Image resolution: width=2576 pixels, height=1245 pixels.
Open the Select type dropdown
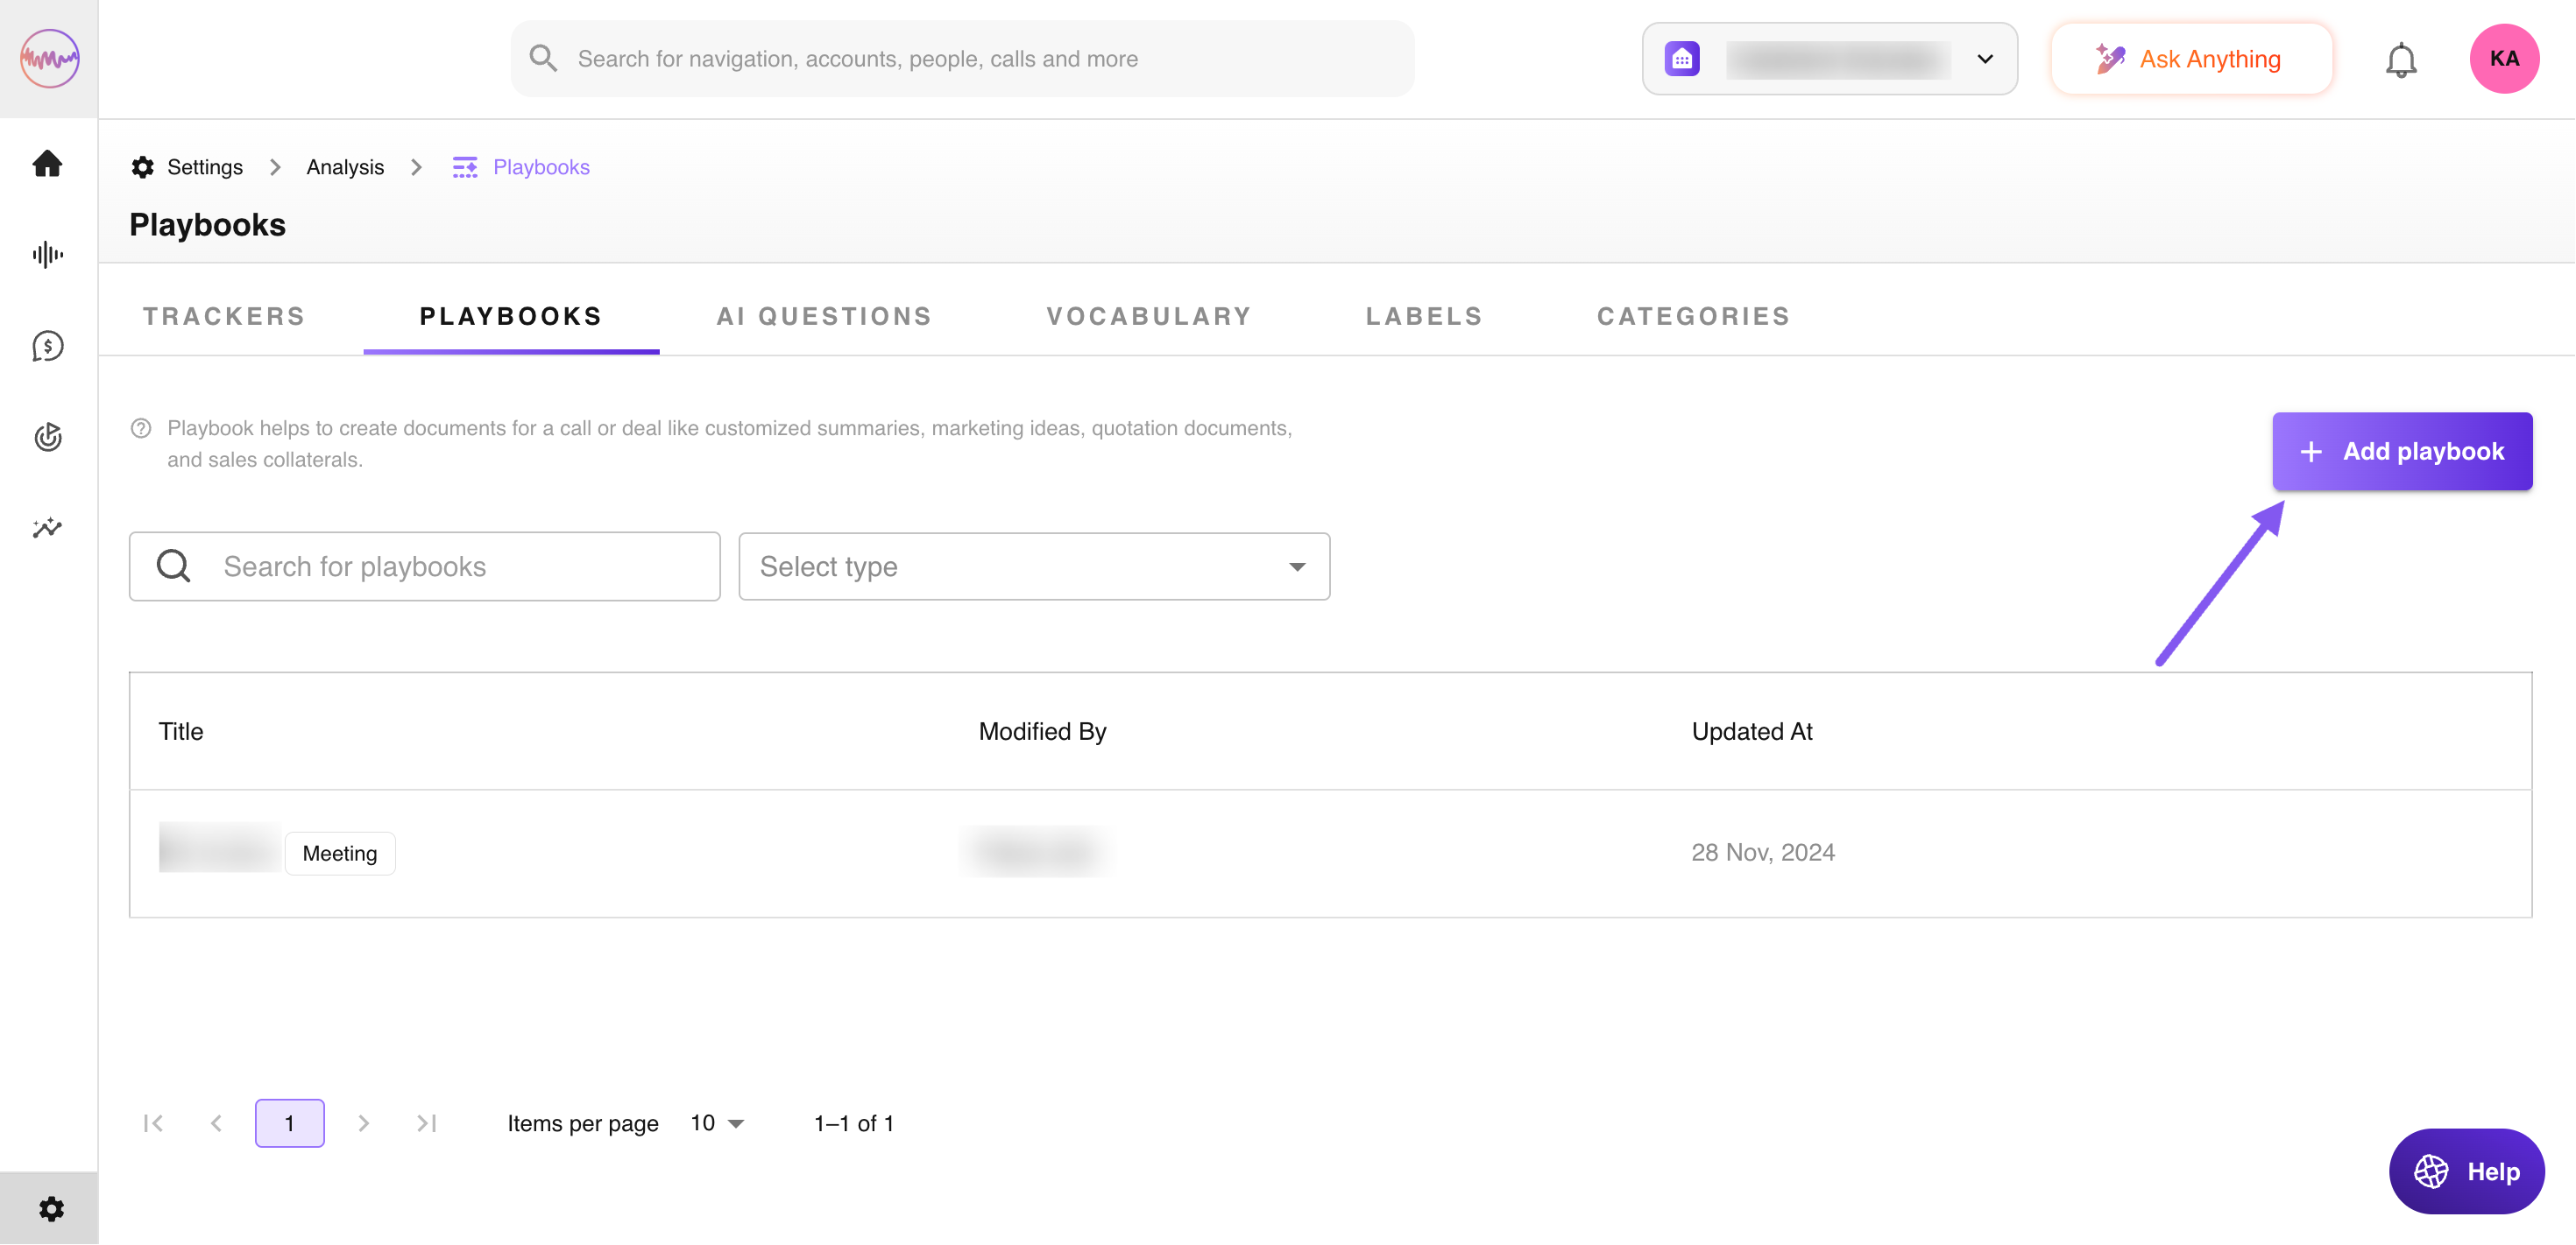click(1034, 566)
